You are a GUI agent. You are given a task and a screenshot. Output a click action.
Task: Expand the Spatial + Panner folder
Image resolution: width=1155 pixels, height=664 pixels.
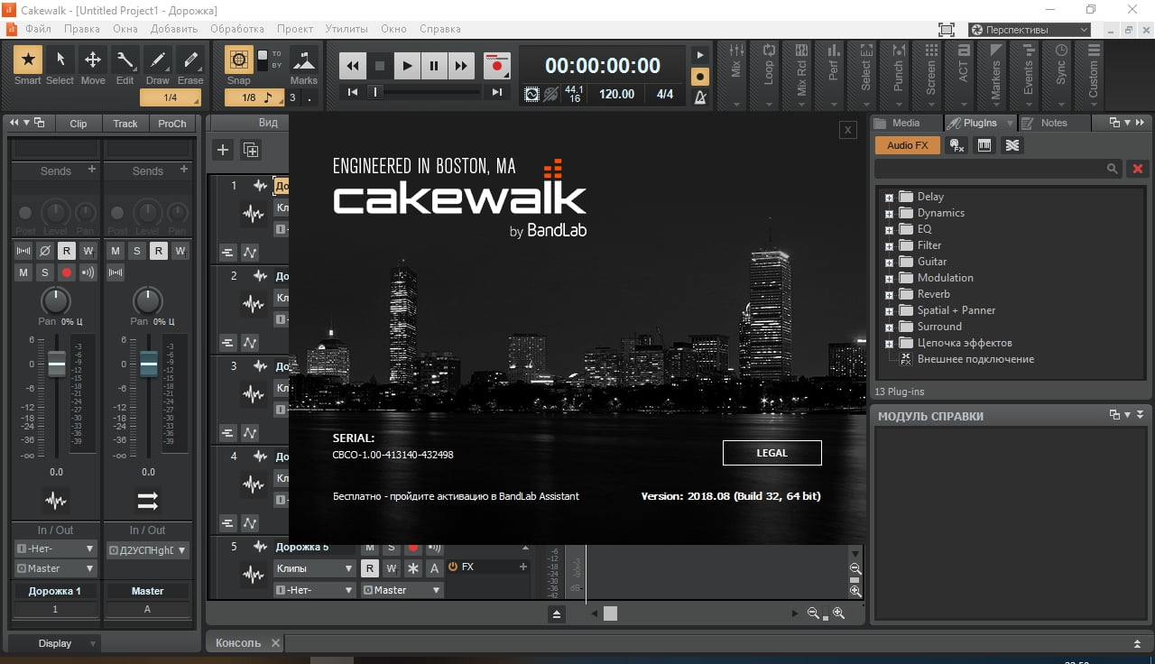pyautogui.click(x=889, y=310)
